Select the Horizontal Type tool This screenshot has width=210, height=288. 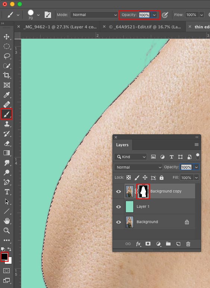point(7,192)
